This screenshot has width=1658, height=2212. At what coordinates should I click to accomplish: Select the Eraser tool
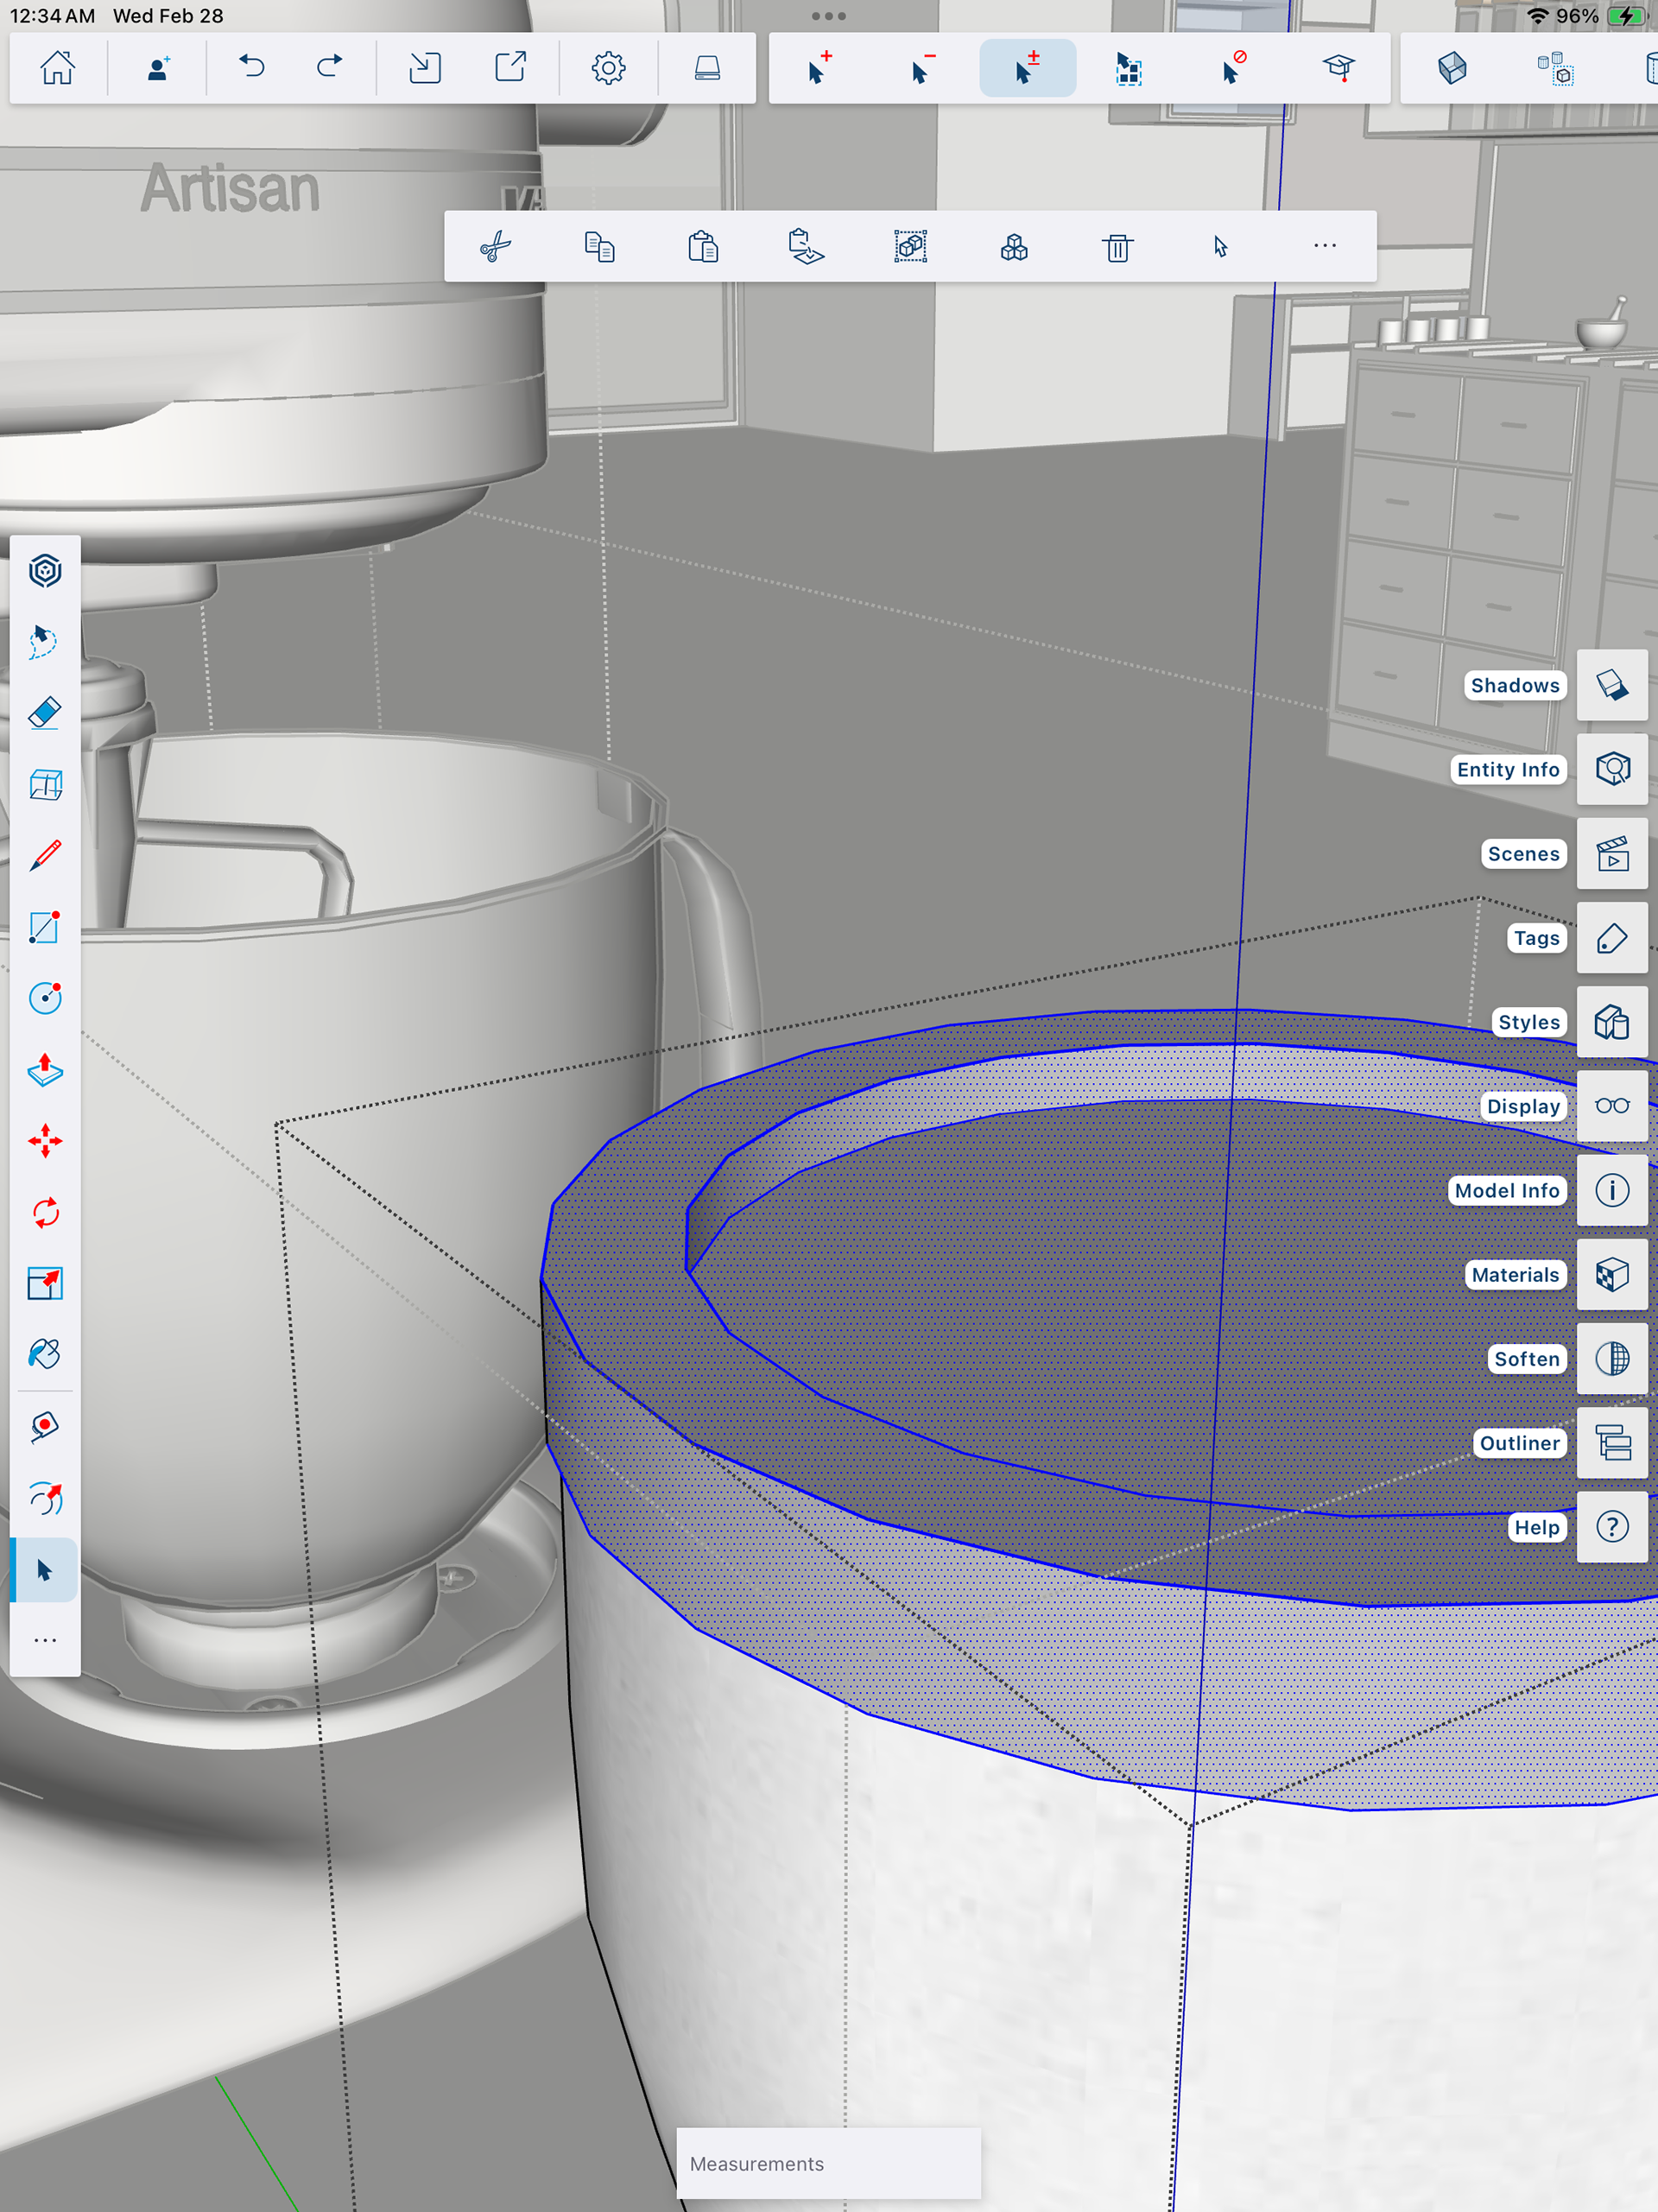click(45, 713)
